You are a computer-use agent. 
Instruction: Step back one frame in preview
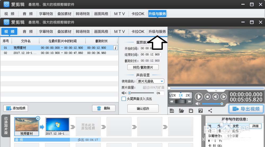pos(215,97)
